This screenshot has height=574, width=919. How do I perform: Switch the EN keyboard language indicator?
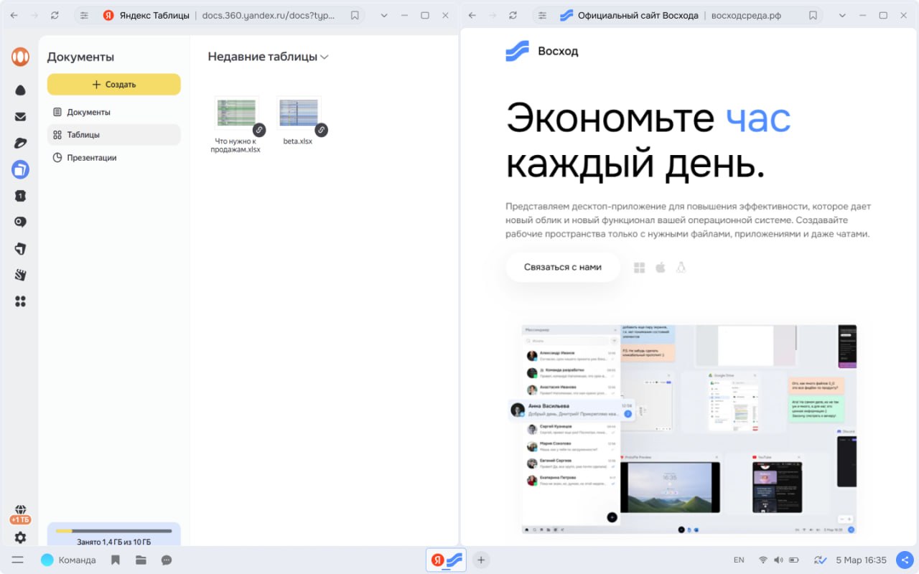click(739, 560)
